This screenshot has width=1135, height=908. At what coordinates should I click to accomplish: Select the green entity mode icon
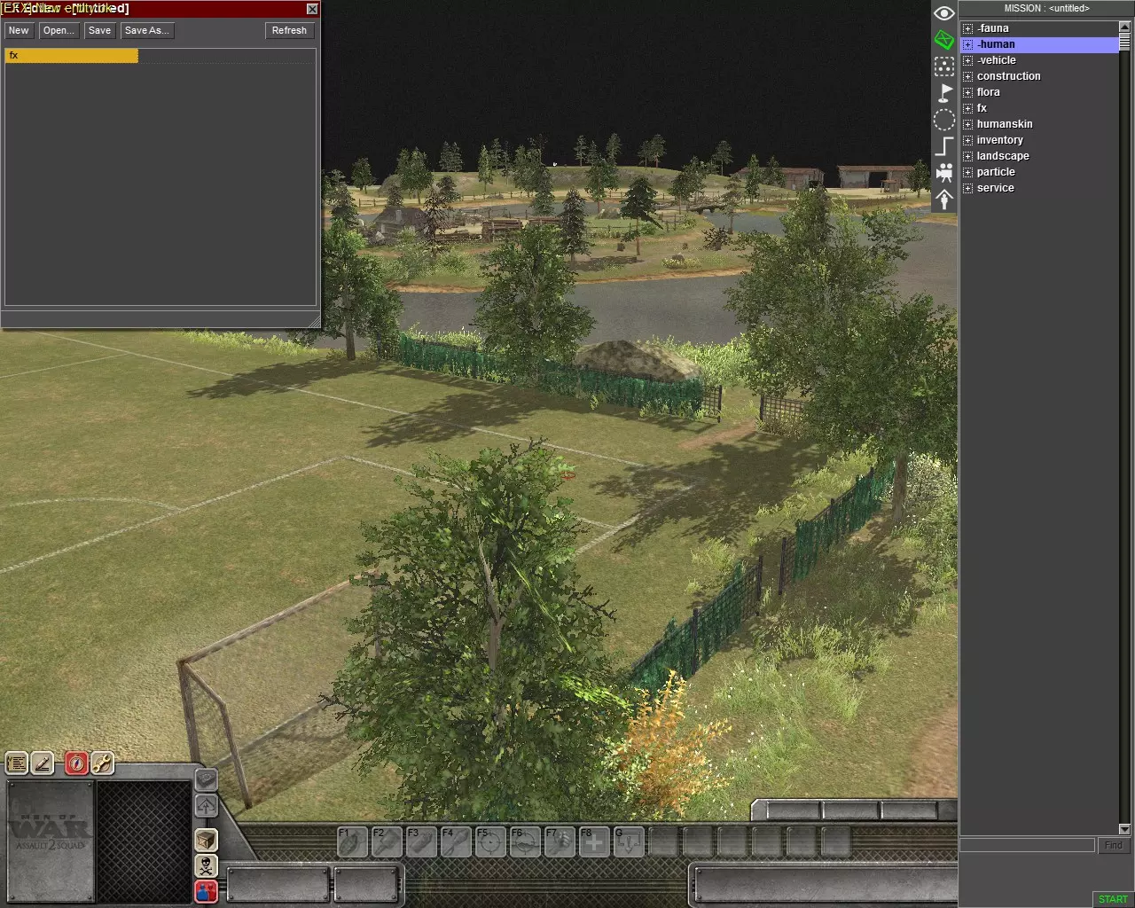pos(944,40)
